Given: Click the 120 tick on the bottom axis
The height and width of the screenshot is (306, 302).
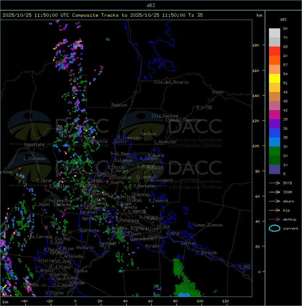Looking at the screenshot, I should pyautogui.click(x=225, y=301).
